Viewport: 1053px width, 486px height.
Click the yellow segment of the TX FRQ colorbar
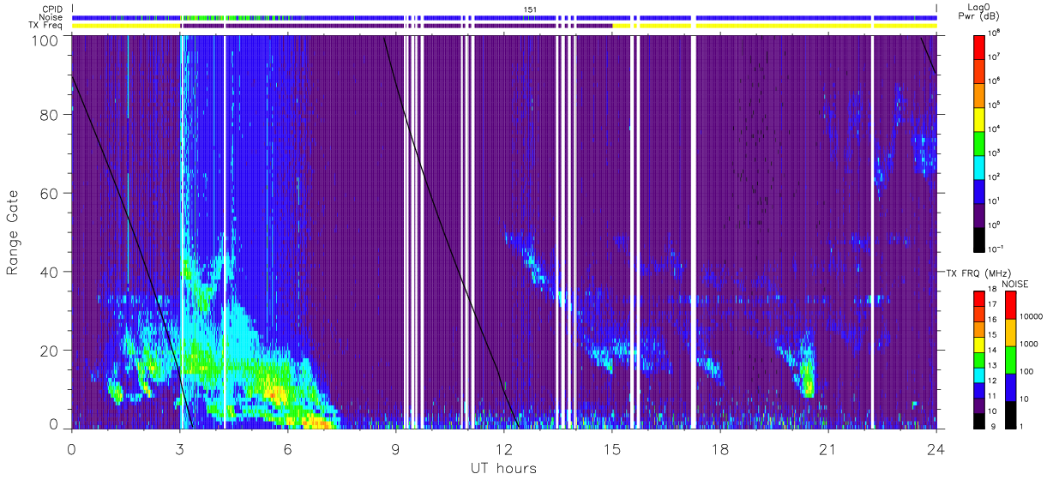coord(979,344)
